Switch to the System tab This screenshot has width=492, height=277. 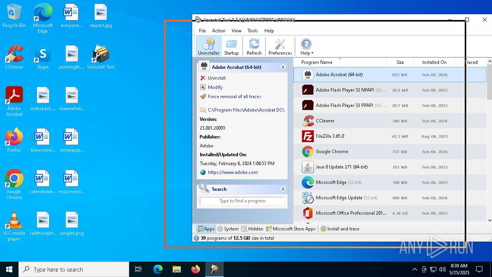pos(228,229)
